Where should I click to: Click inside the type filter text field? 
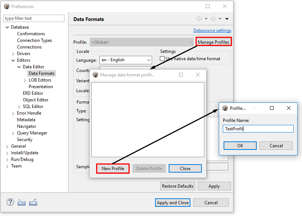pyautogui.click(x=34, y=18)
